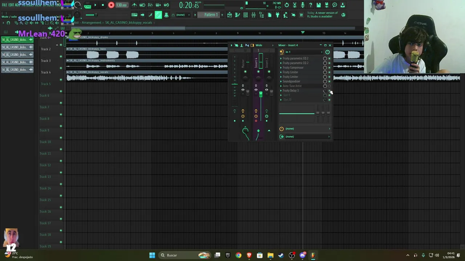Image resolution: width=465 pixels, height=261 pixels.
Task: Open the shopping cart content library
Action: (x=301, y=15)
